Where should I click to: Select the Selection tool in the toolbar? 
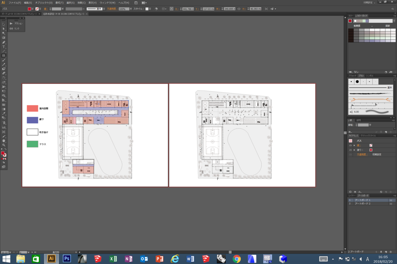tap(3, 24)
